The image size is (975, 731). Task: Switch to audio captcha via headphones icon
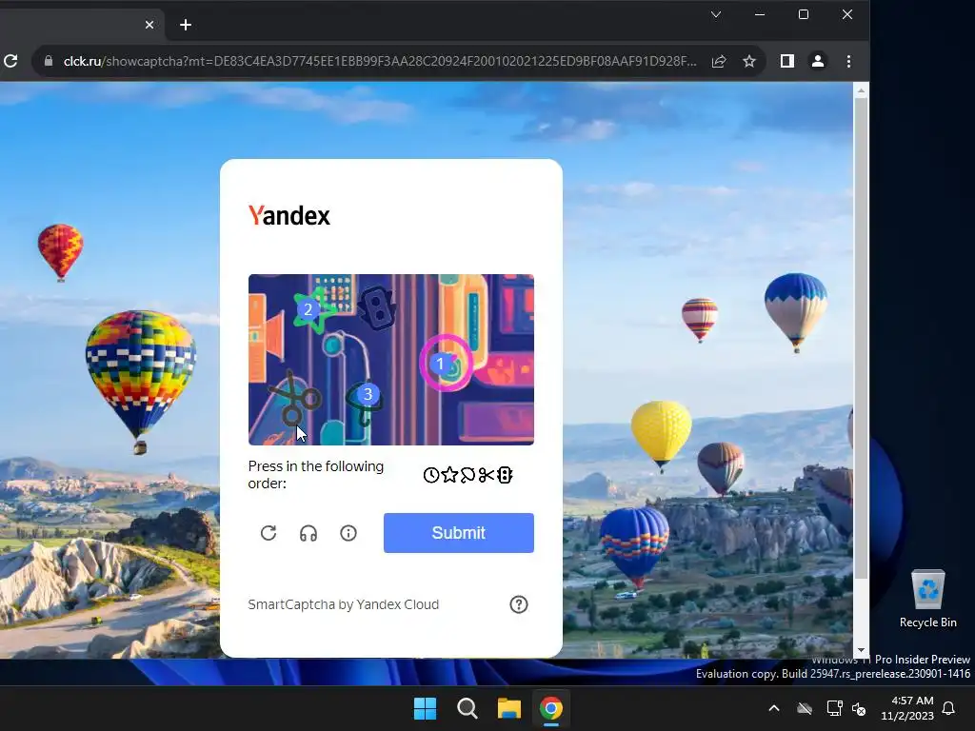308,533
